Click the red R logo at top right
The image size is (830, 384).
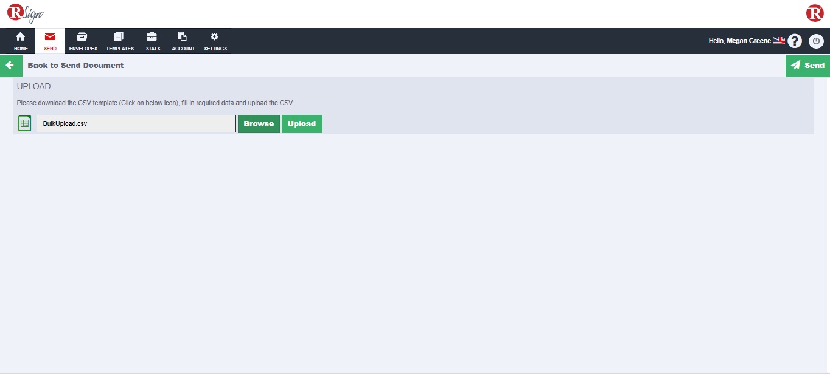click(x=815, y=13)
